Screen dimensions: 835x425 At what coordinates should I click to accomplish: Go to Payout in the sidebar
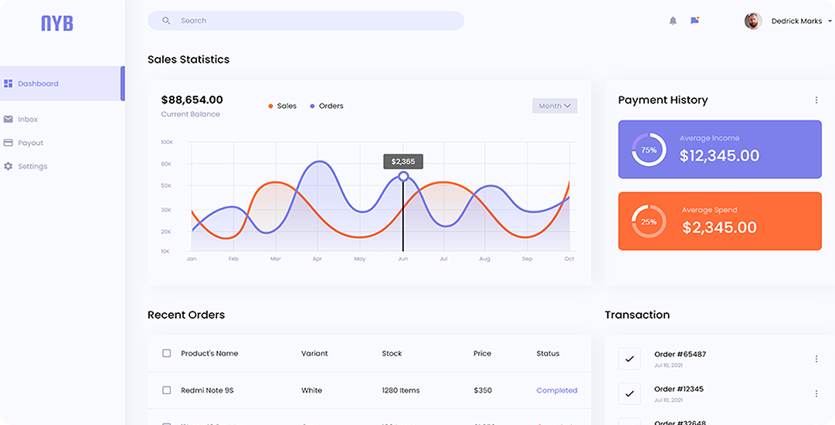pos(31,143)
